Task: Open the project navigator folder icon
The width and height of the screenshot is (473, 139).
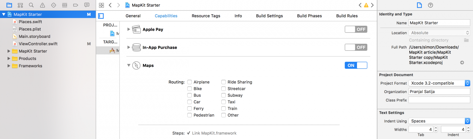Action: pyautogui.click(x=9, y=5)
